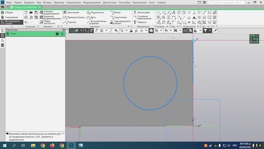
Task: Toggle the shaded cube display mode
Action: pyautogui.click(x=151, y=31)
